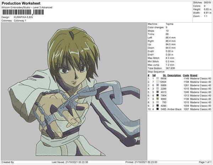Click the 'Printed: 21/10/2021 00.23.00' text

pos(141,162)
